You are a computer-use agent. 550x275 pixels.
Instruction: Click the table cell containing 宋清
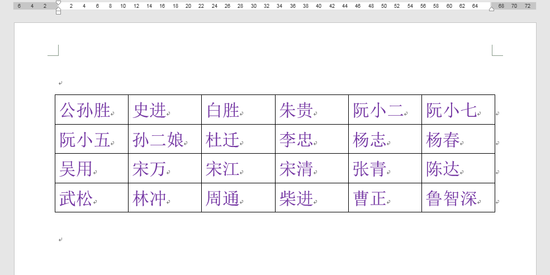coord(312,168)
